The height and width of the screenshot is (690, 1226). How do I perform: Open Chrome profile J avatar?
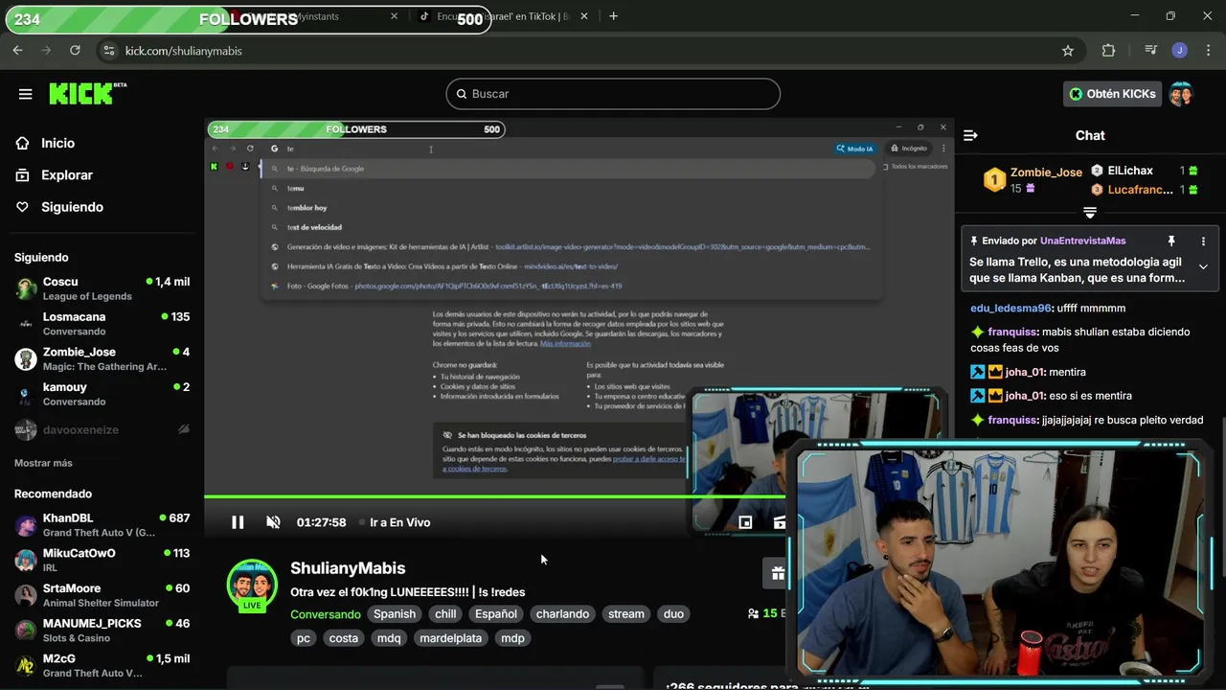(1179, 51)
